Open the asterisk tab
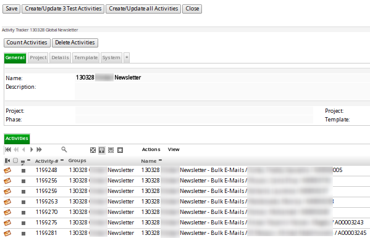 point(127,58)
